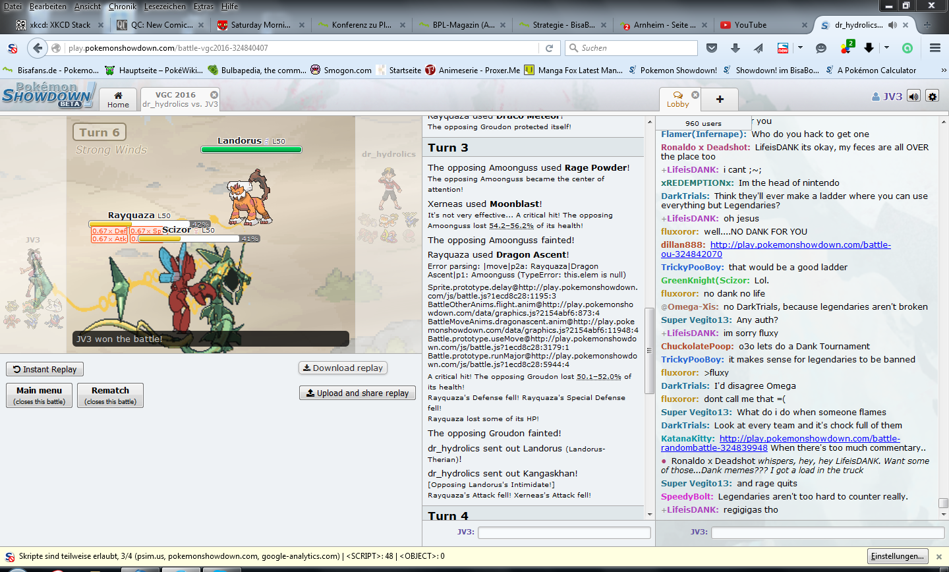
Task: Expand dropdown arrow beside the black download icon
Action: point(886,48)
